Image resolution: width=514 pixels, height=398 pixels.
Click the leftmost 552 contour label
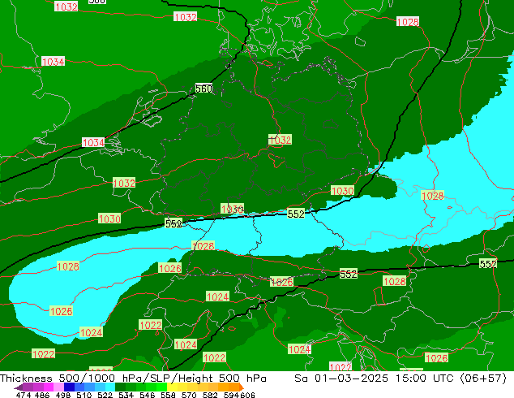coord(173,223)
